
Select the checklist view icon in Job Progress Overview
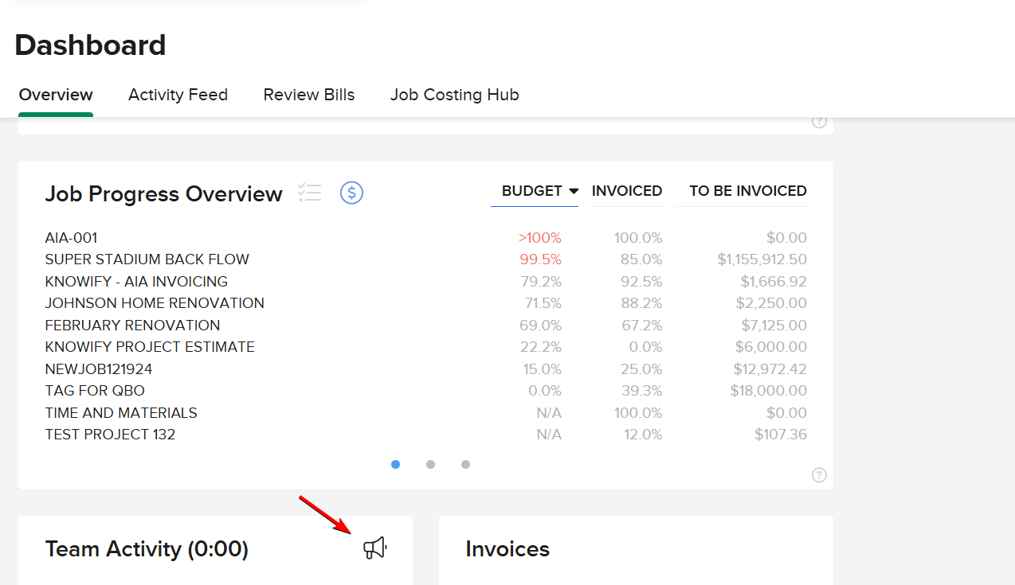[310, 192]
